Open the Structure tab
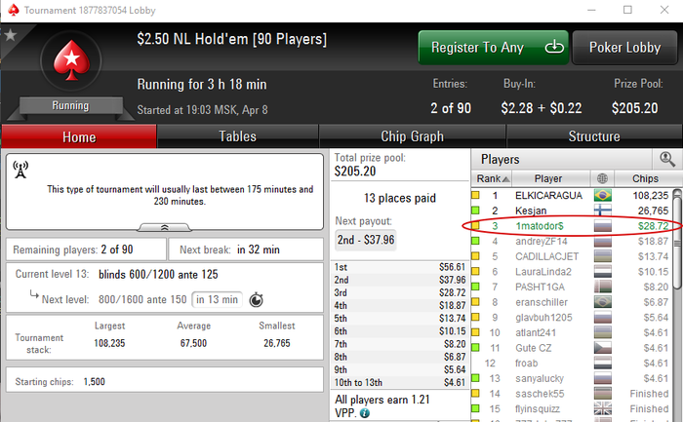683x422 pixels. (x=594, y=136)
